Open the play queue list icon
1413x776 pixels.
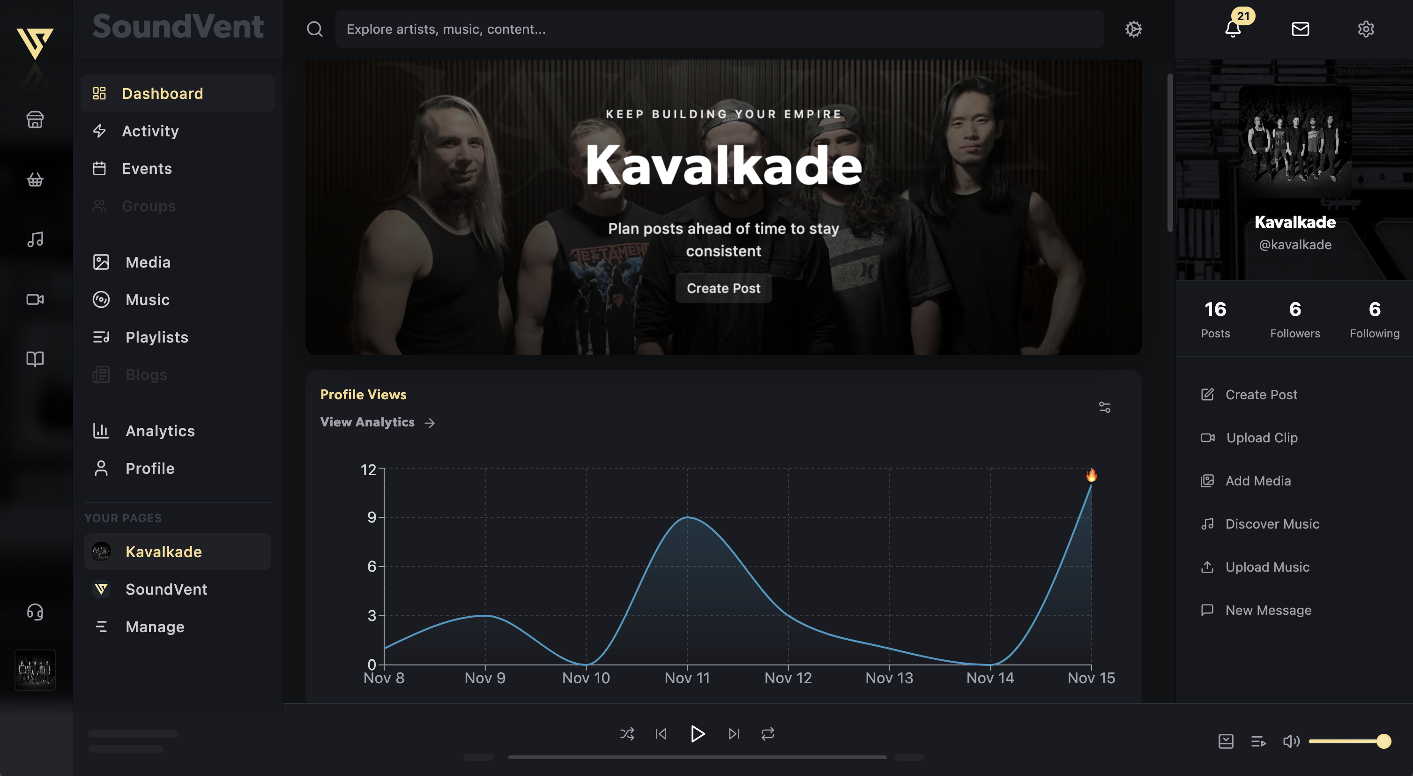1258,741
